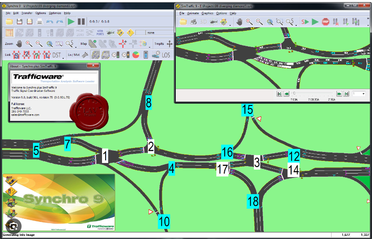This screenshot has height=239, width=372.
Task: Show link speed S option
Action: [16, 55]
